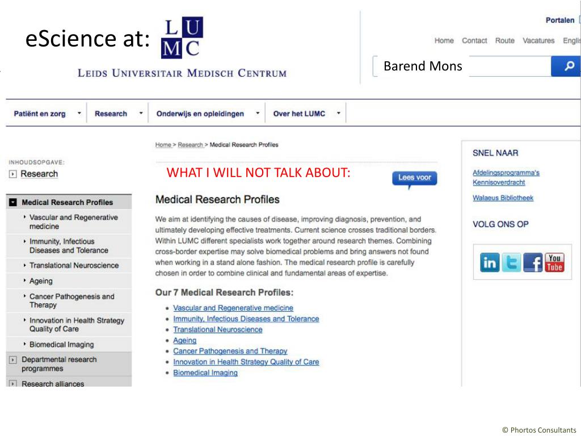This screenshot has height=436, width=581.
Task: Open Afdelingsprogramma's Kennisoverdracht link
Action: point(506,177)
